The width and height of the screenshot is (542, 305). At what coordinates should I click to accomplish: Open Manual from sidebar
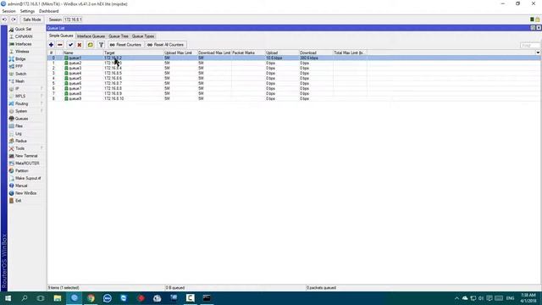pos(21,186)
